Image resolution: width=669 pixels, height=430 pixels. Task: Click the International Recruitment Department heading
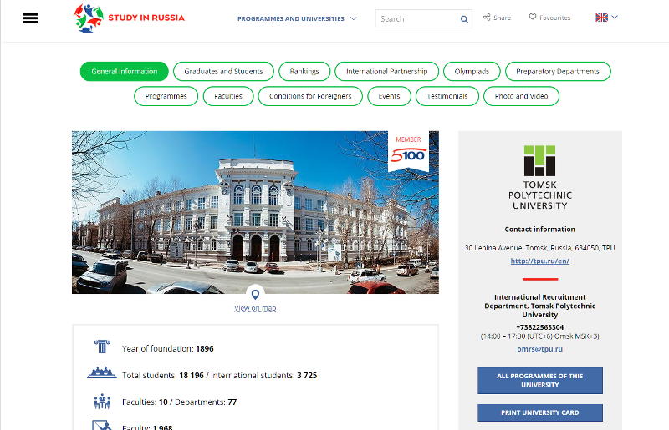pyautogui.click(x=539, y=306)
